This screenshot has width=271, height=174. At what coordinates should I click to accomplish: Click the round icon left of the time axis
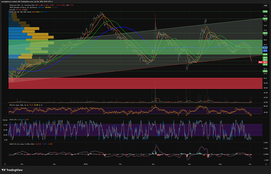click(x=5, y=164)
